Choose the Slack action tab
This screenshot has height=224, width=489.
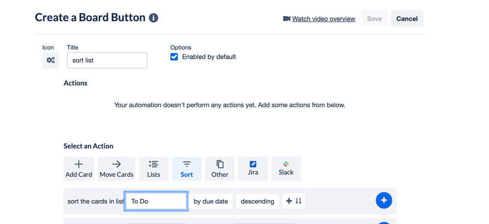[x=286, y=169]
